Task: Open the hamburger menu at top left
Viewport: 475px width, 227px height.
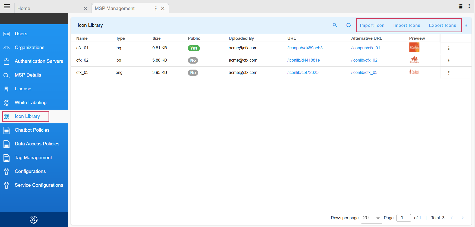Action: pyautogui.click(x=7, y=6)
